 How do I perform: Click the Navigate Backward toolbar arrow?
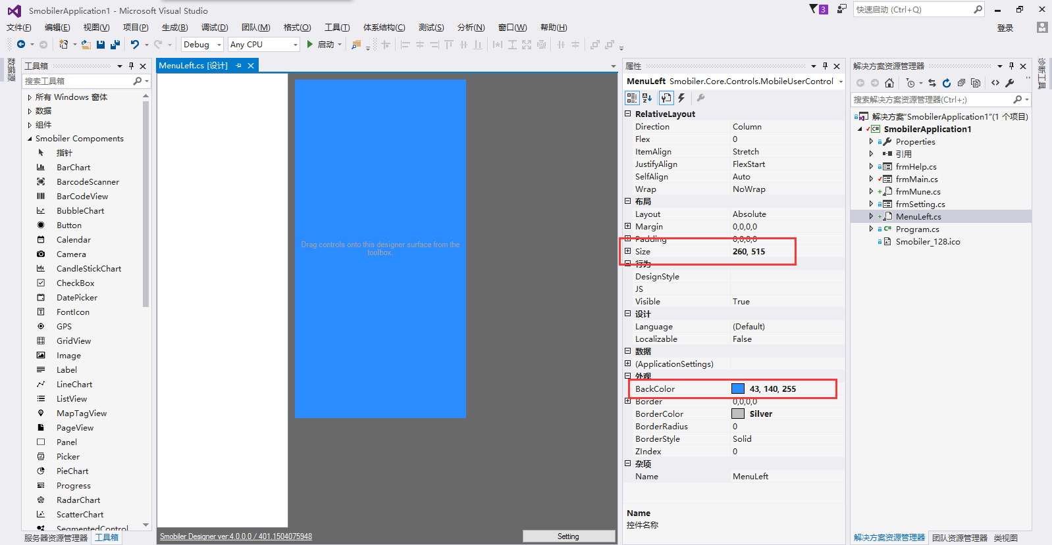[21, 44]
